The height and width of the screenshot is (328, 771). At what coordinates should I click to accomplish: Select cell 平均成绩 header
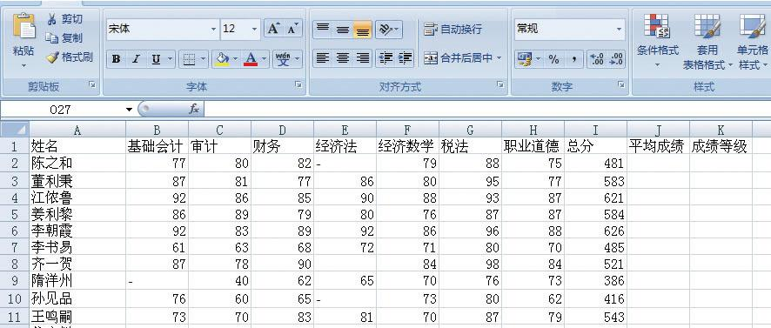click(659, 146)
